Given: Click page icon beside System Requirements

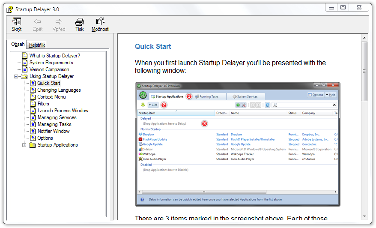Looking at the screenshot, I should tap(25, 63).
